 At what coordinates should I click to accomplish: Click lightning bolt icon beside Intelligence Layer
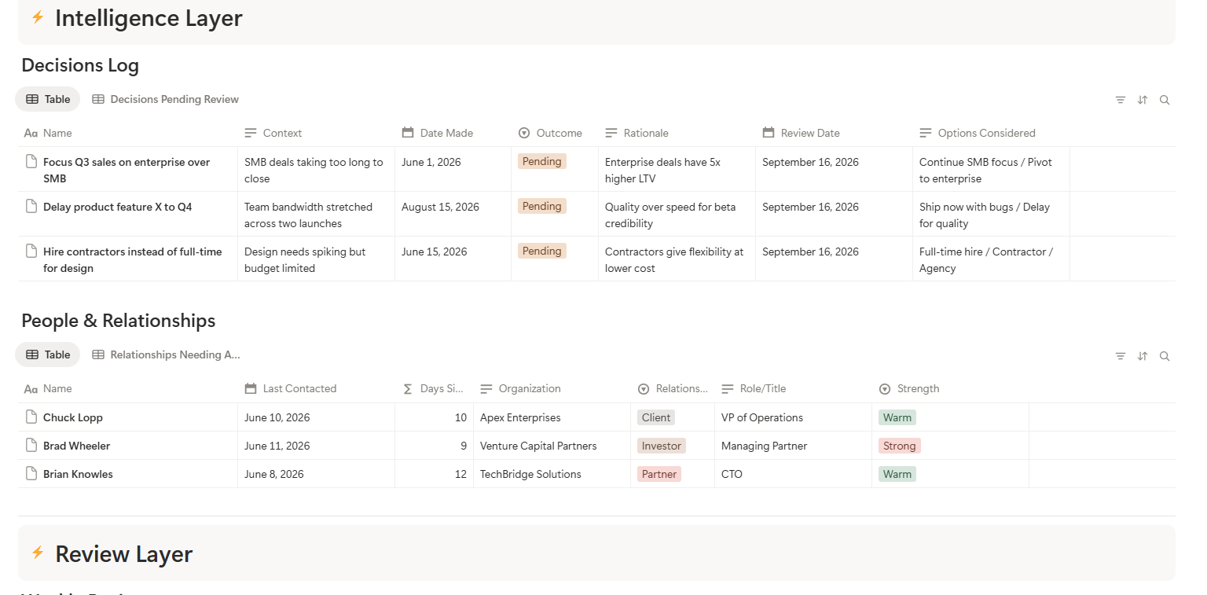pos(38,17)
